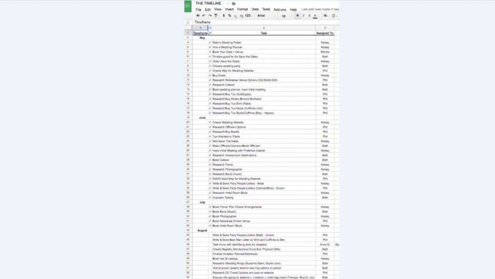Toggle checkmark for Cupcake Tasting task

pos(210,197)
